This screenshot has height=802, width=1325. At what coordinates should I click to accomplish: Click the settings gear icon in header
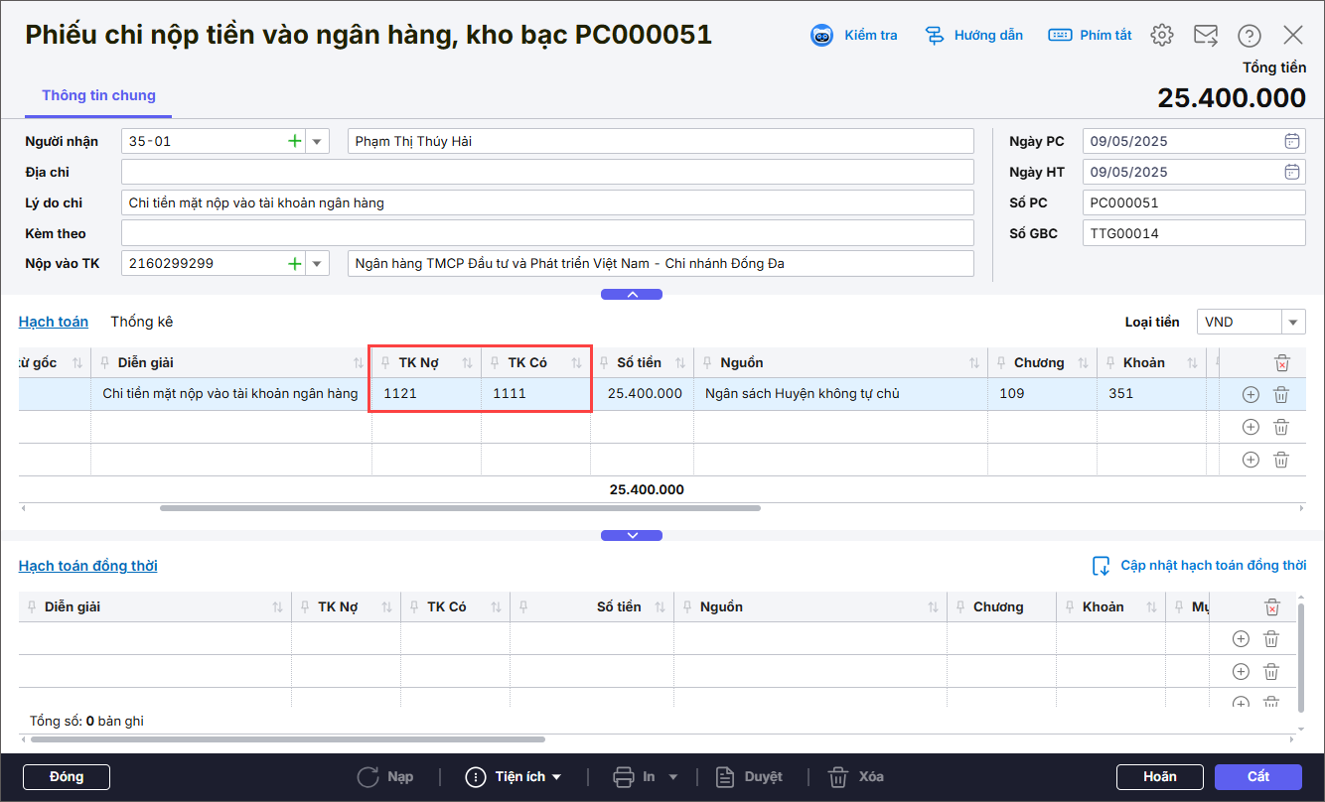(x=1161, y=35)
